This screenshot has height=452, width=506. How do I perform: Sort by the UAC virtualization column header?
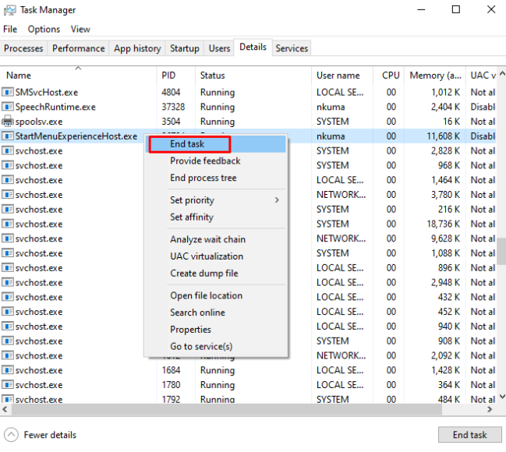tap(481, 76)
